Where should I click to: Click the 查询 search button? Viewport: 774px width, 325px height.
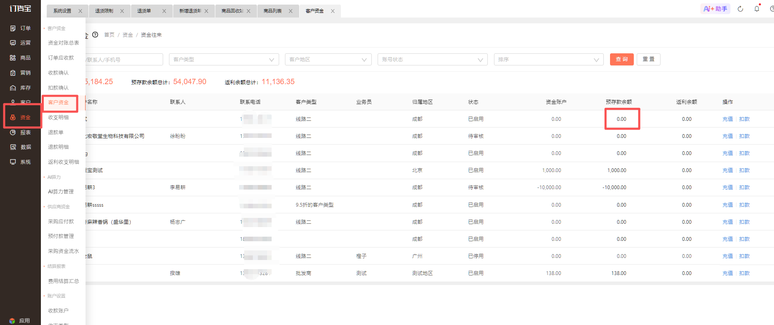point(622,59)
